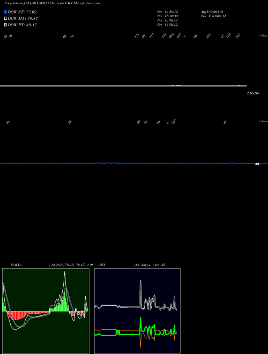Click the 228 value in Tops row
268x354 pixels.
tap(209, 36)
